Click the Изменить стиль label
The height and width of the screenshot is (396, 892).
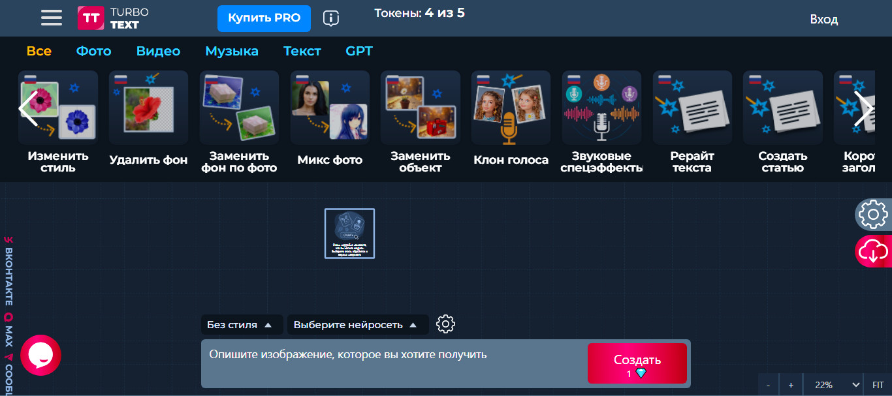click(x=58, y=162)
